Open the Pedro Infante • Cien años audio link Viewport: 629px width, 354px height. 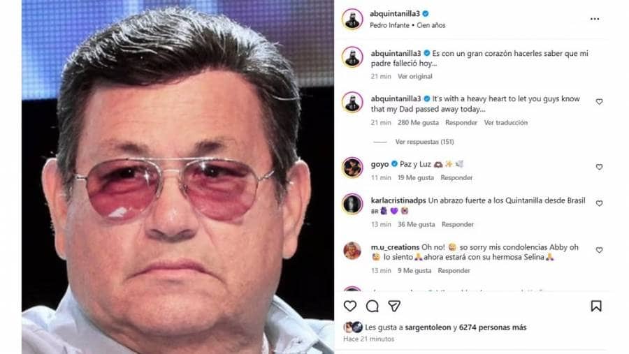click(407, 25)
